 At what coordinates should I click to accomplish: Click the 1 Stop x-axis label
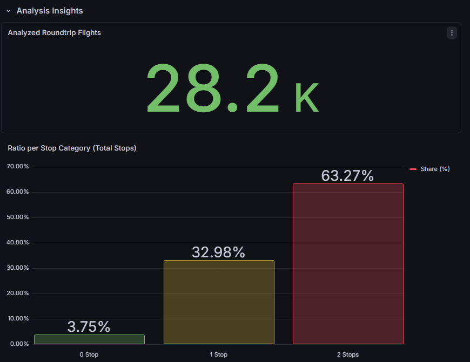[x=219, y=354]
